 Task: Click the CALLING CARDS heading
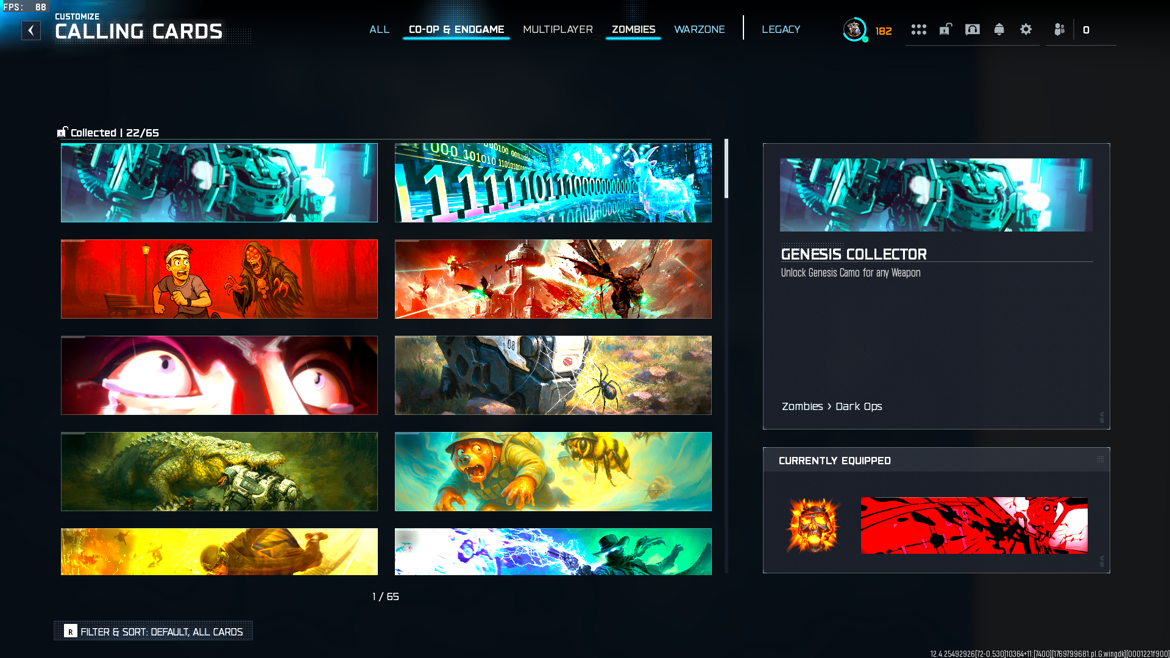point(139,32)
